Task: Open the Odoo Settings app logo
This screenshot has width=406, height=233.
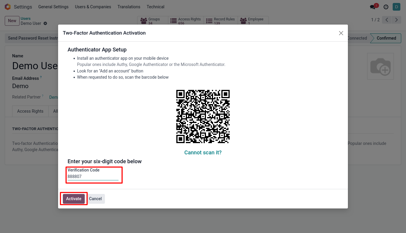Action: 7,7
